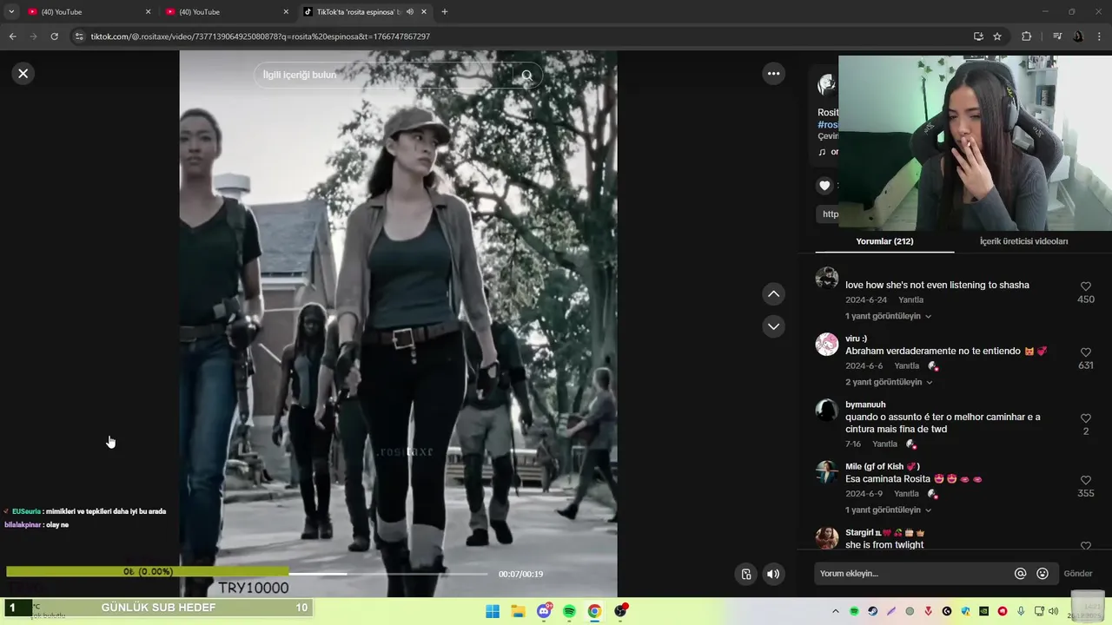Click Yanıtla under bymanuuh's comment
Screen dimensions: 1112x625
click(884, 444)
